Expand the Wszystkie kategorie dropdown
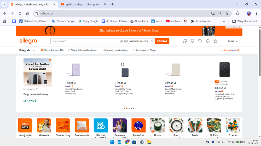Image resolution: width=261 pixels, height=146 pixels. (x=142, y=41)
